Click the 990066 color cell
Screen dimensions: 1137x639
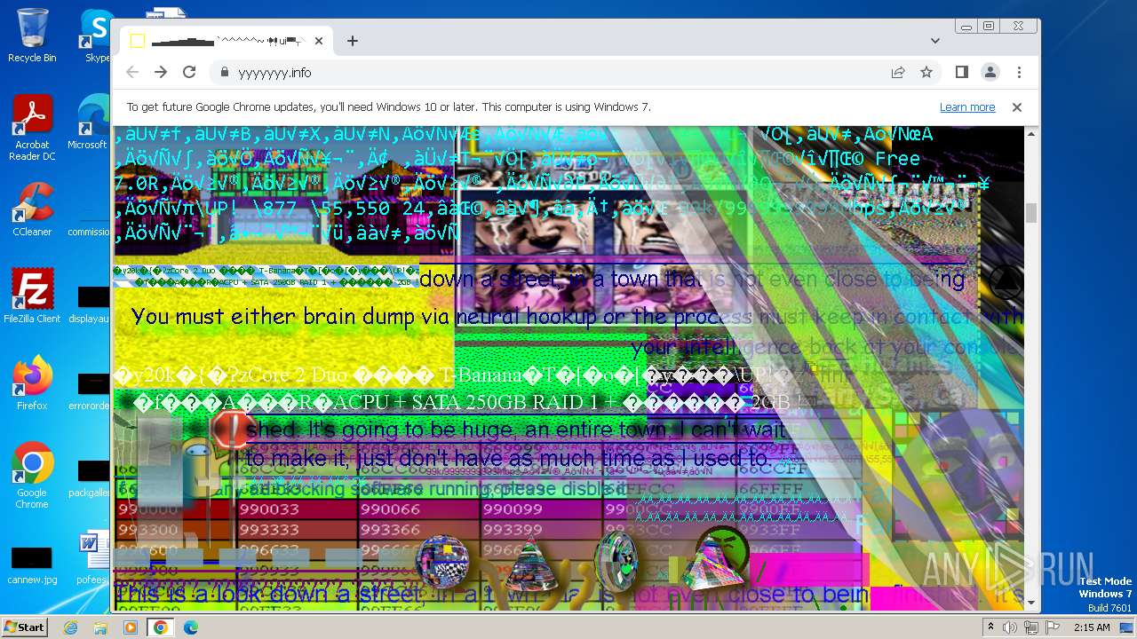pyautogui.click(x=420, y=509)
